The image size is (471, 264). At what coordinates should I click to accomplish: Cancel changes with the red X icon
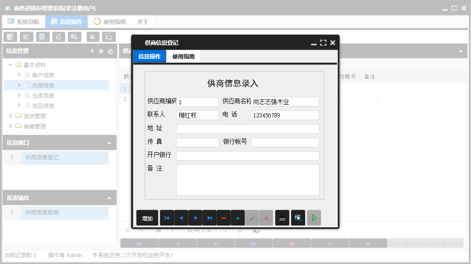pyautogui.click(x=266, y=218)
